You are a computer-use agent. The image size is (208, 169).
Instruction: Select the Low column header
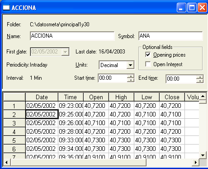point(147,97)
